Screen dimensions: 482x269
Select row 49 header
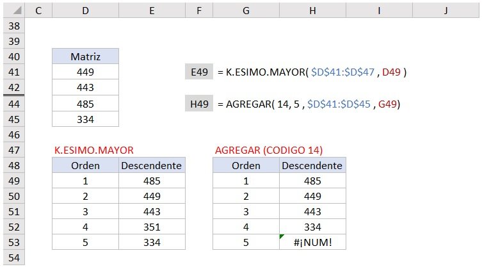tap(13, 181)
